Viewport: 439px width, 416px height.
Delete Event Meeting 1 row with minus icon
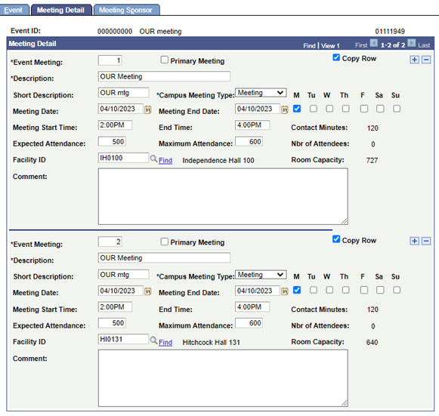[x=426, y=60]
